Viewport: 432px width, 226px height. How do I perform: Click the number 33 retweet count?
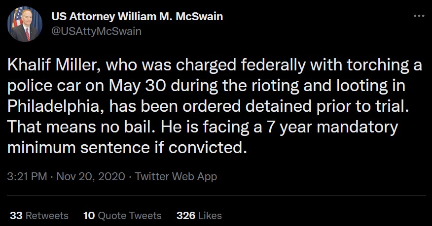16,216
